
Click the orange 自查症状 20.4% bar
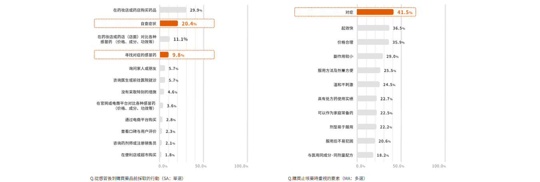pyautogui.click(x=169, y=24)
